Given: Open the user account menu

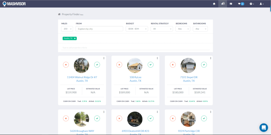Looking at the screenshot, I should 261,4.
